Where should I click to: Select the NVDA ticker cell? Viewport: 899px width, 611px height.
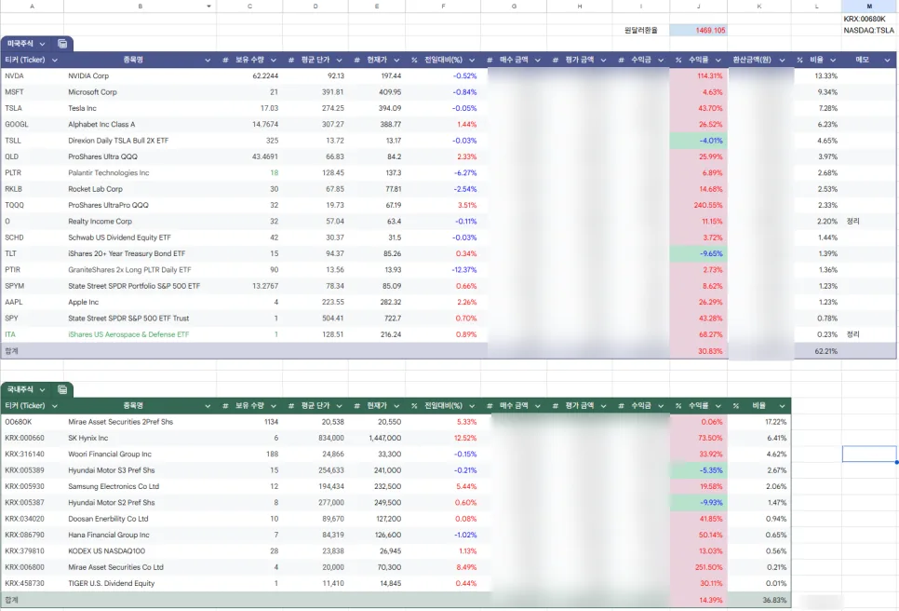pyautogui.click(x=32, y=75)
